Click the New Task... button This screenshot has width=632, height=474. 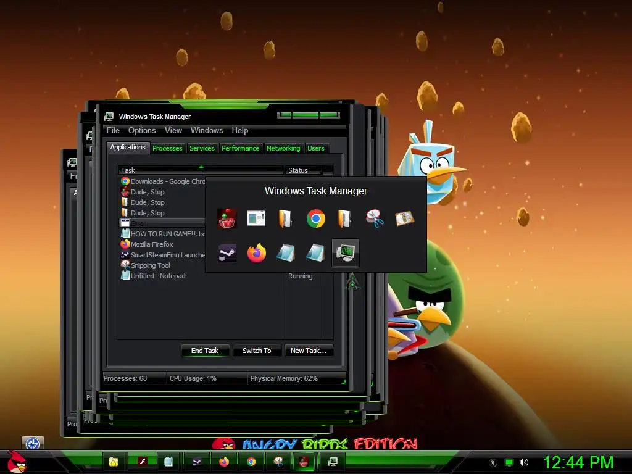(x=309, y=351)
